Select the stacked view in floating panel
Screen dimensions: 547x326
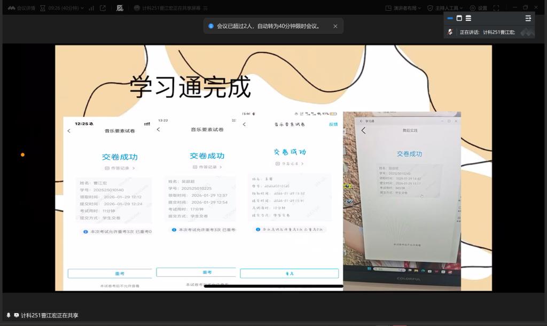pos(468,18)
